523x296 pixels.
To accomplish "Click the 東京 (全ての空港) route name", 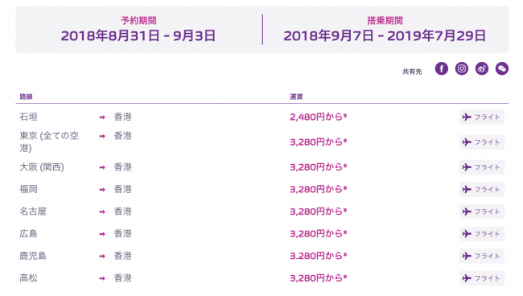I will (x=49, y=142).
